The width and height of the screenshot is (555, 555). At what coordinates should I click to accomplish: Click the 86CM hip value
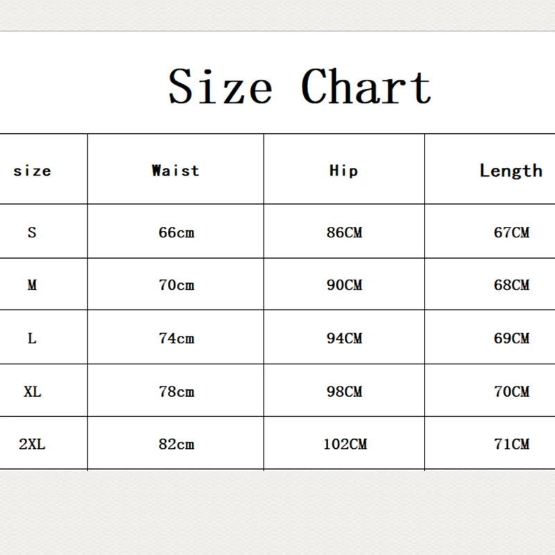344,232
